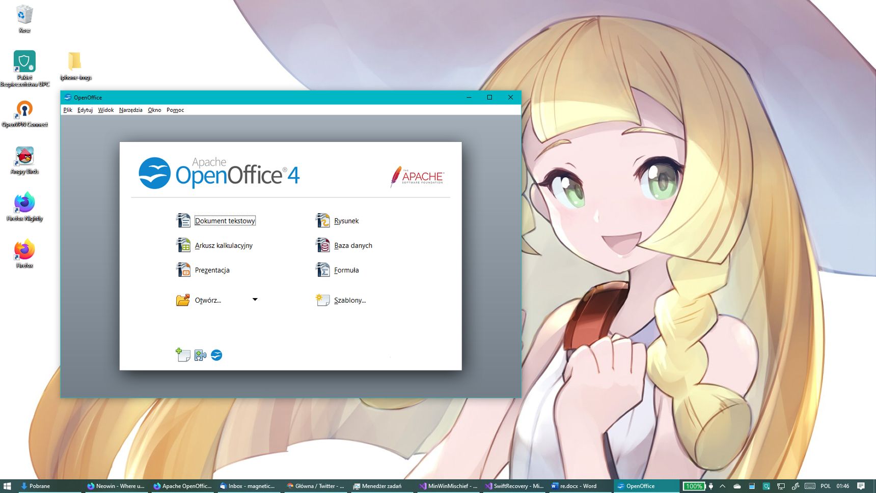876x493 pixels.
Task: Click the Szablony templates icon
Action: [322, 300]
